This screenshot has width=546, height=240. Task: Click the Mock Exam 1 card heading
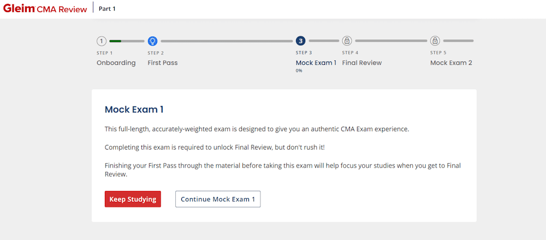click(x=134, y=110)
